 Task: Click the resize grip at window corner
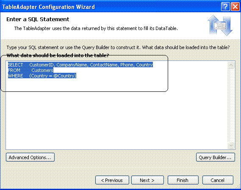[x=238, y=187]
